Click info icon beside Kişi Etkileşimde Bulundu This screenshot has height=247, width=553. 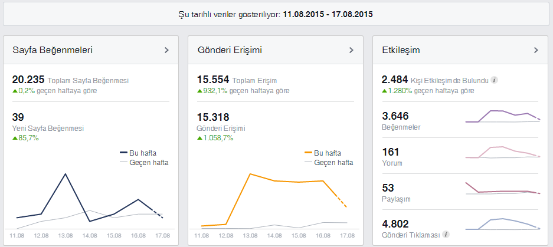click(495, 80)
